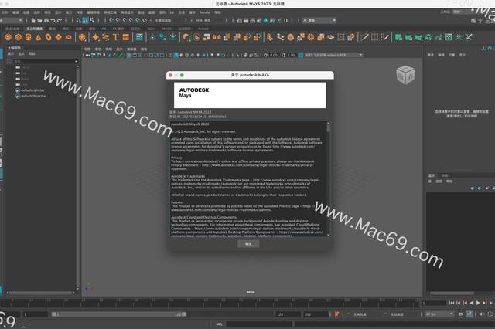Select defaultObjectSet in the outliner
This screenshot has width=495, height=329.
click(x=33, y=96)
